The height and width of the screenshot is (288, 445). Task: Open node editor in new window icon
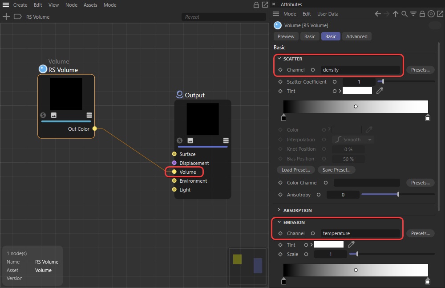pyautogui.click(x=265, y=5)
